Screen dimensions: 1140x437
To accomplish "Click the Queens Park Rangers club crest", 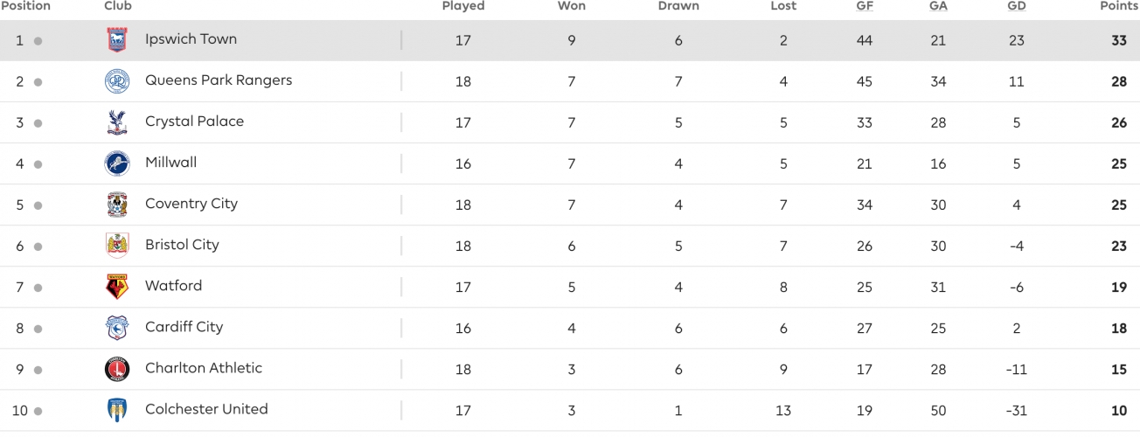I will tap(116, 81).
